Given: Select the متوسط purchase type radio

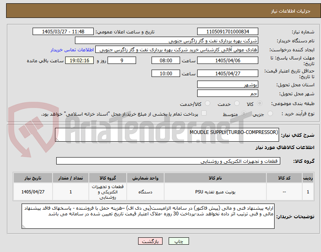Looking at the screenshot, I should [x=244, y=113].
